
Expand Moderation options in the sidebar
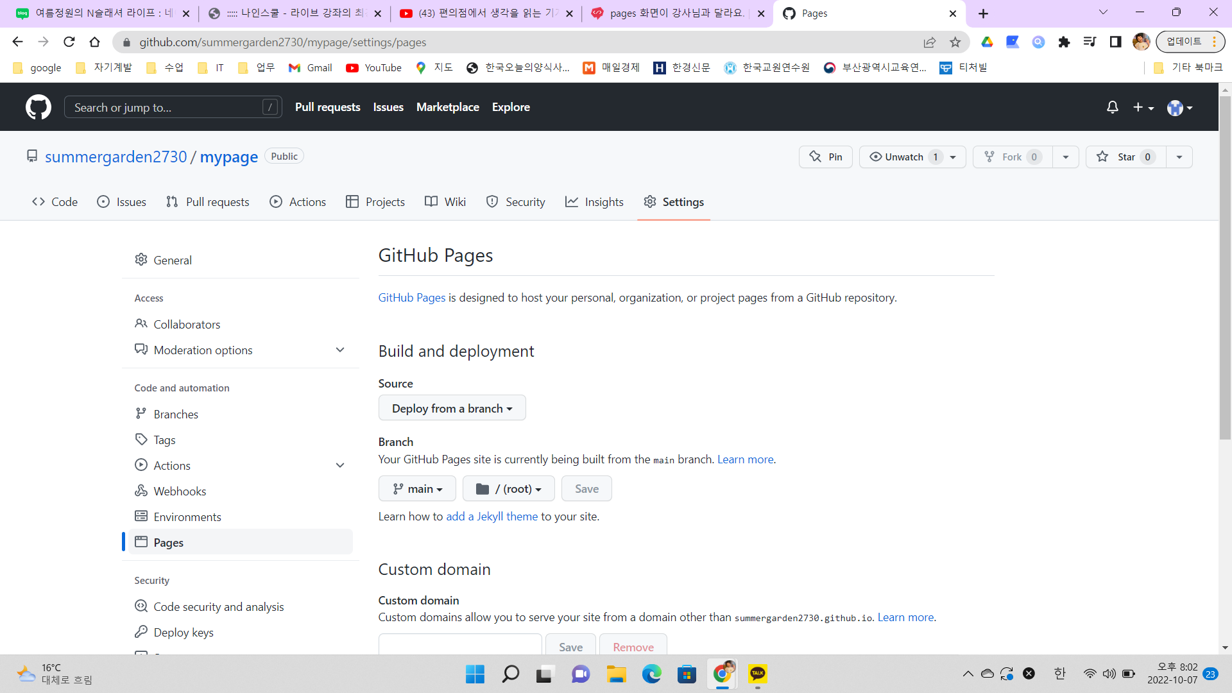point(340,350)
